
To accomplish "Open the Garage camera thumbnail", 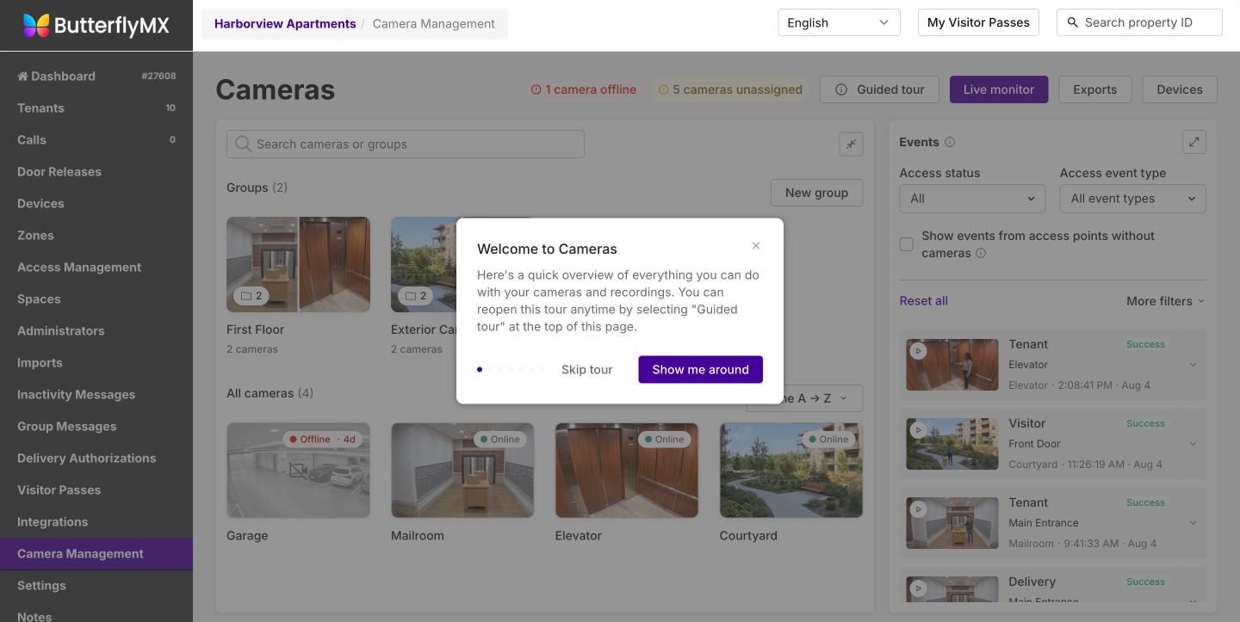I will 298,471.
